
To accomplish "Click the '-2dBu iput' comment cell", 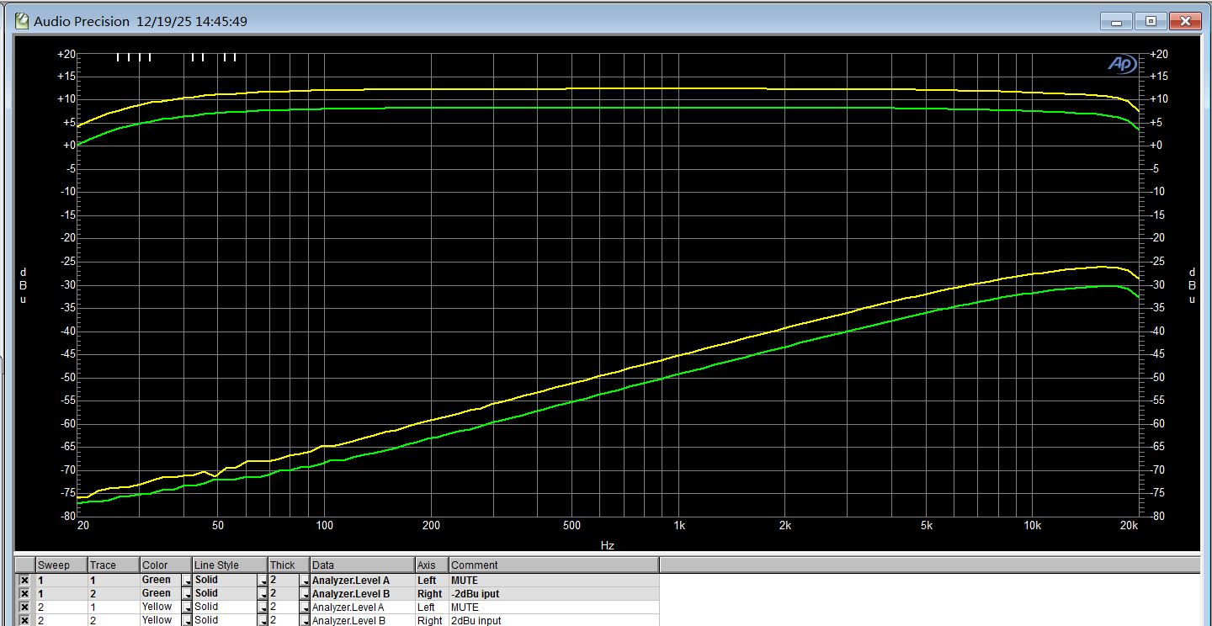I will pyautogui.click(x=553, y=594).
